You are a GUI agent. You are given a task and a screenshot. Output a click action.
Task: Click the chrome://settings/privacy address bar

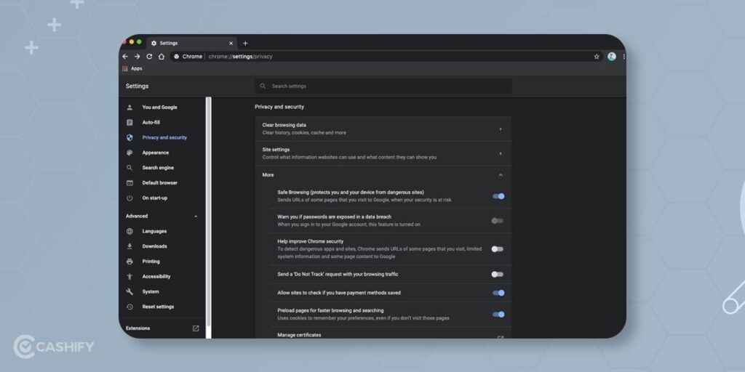[x=386, y=57]
